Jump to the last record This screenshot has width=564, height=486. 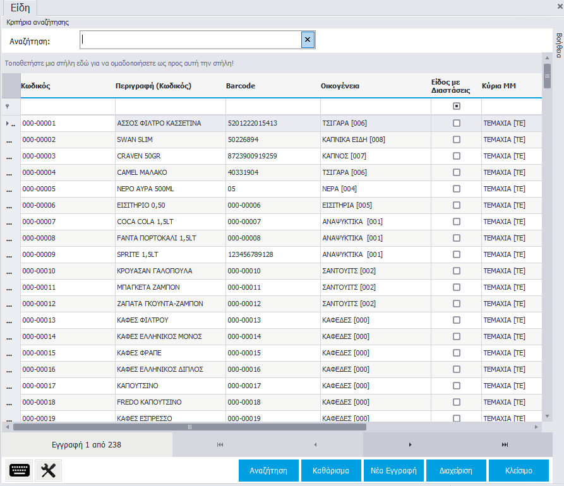coord(505,445)
